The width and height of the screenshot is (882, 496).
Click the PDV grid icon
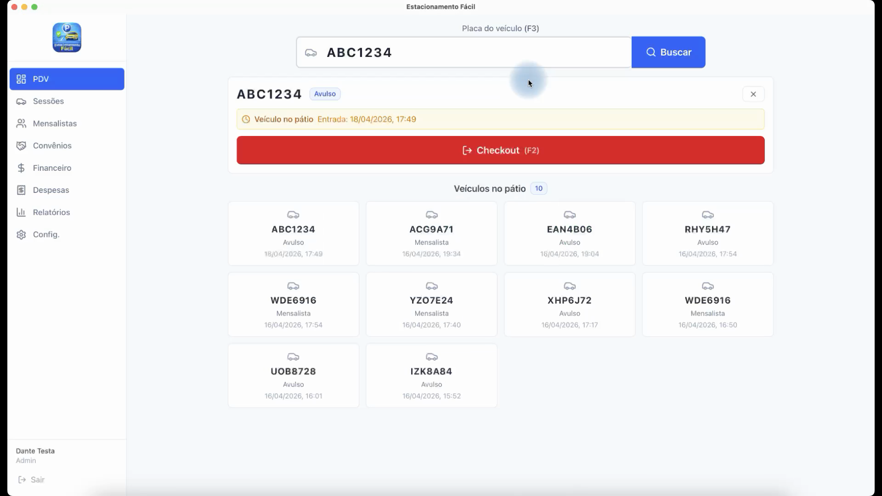21,79
